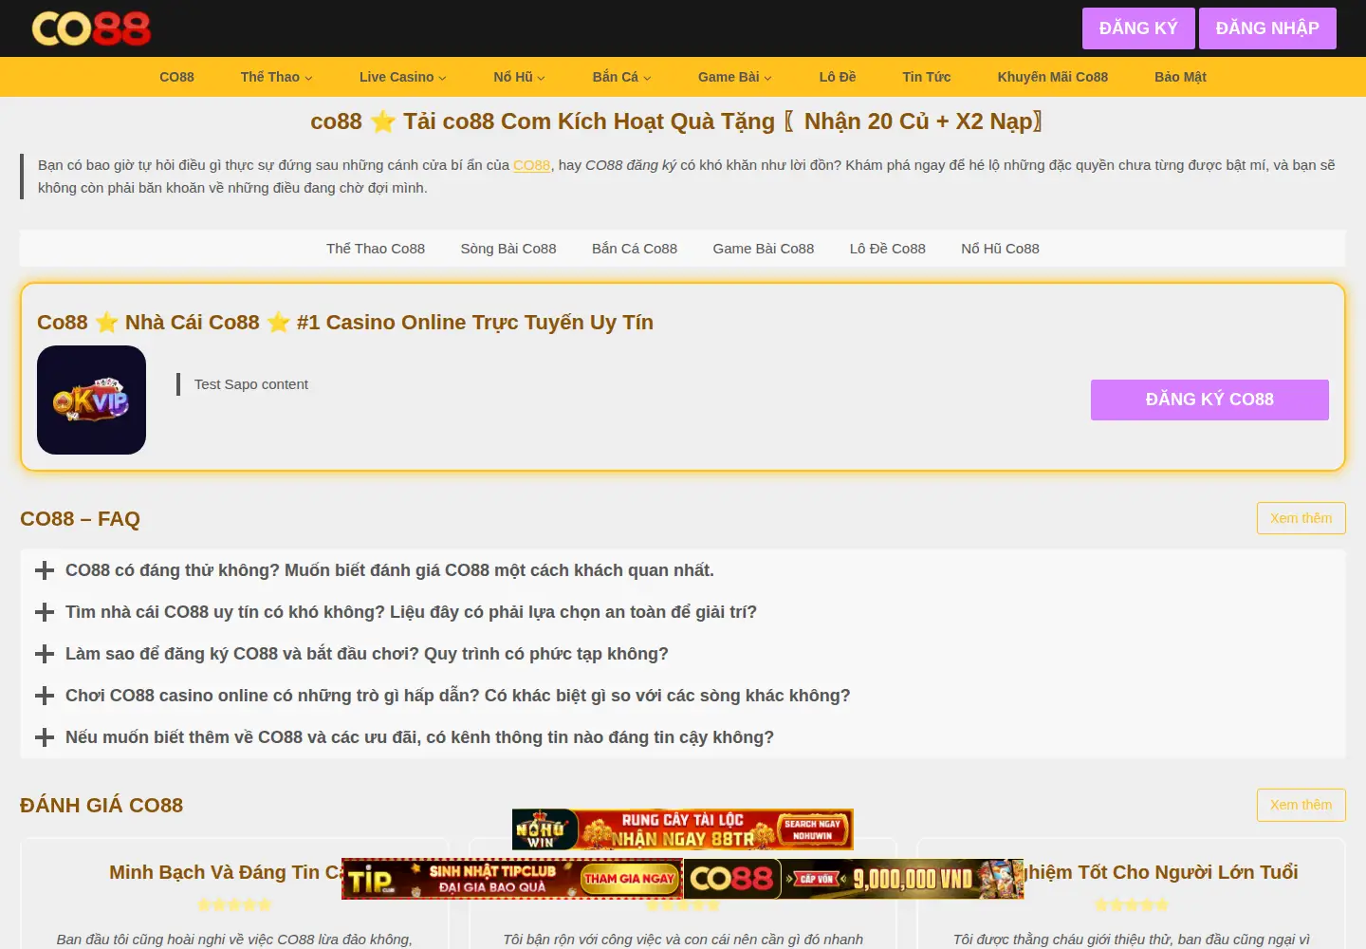Click Xem thêm next to ĐÁNH GIÁ CO88

(1301, 805)
